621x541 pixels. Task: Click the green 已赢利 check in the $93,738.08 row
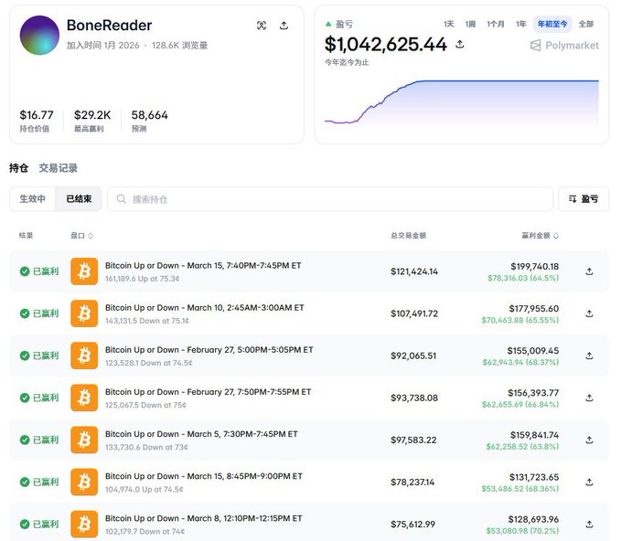coord(25,398)
